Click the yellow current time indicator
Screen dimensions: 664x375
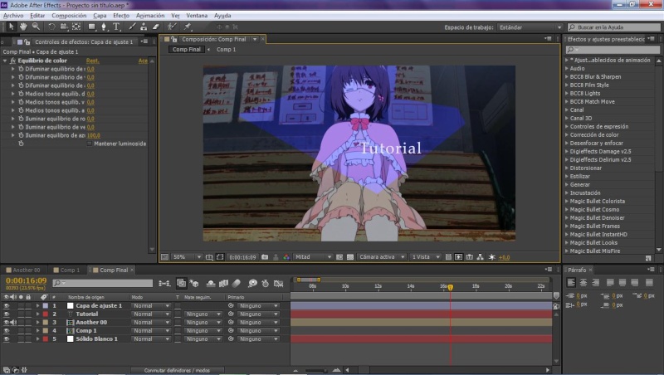(x=451, y=287)
